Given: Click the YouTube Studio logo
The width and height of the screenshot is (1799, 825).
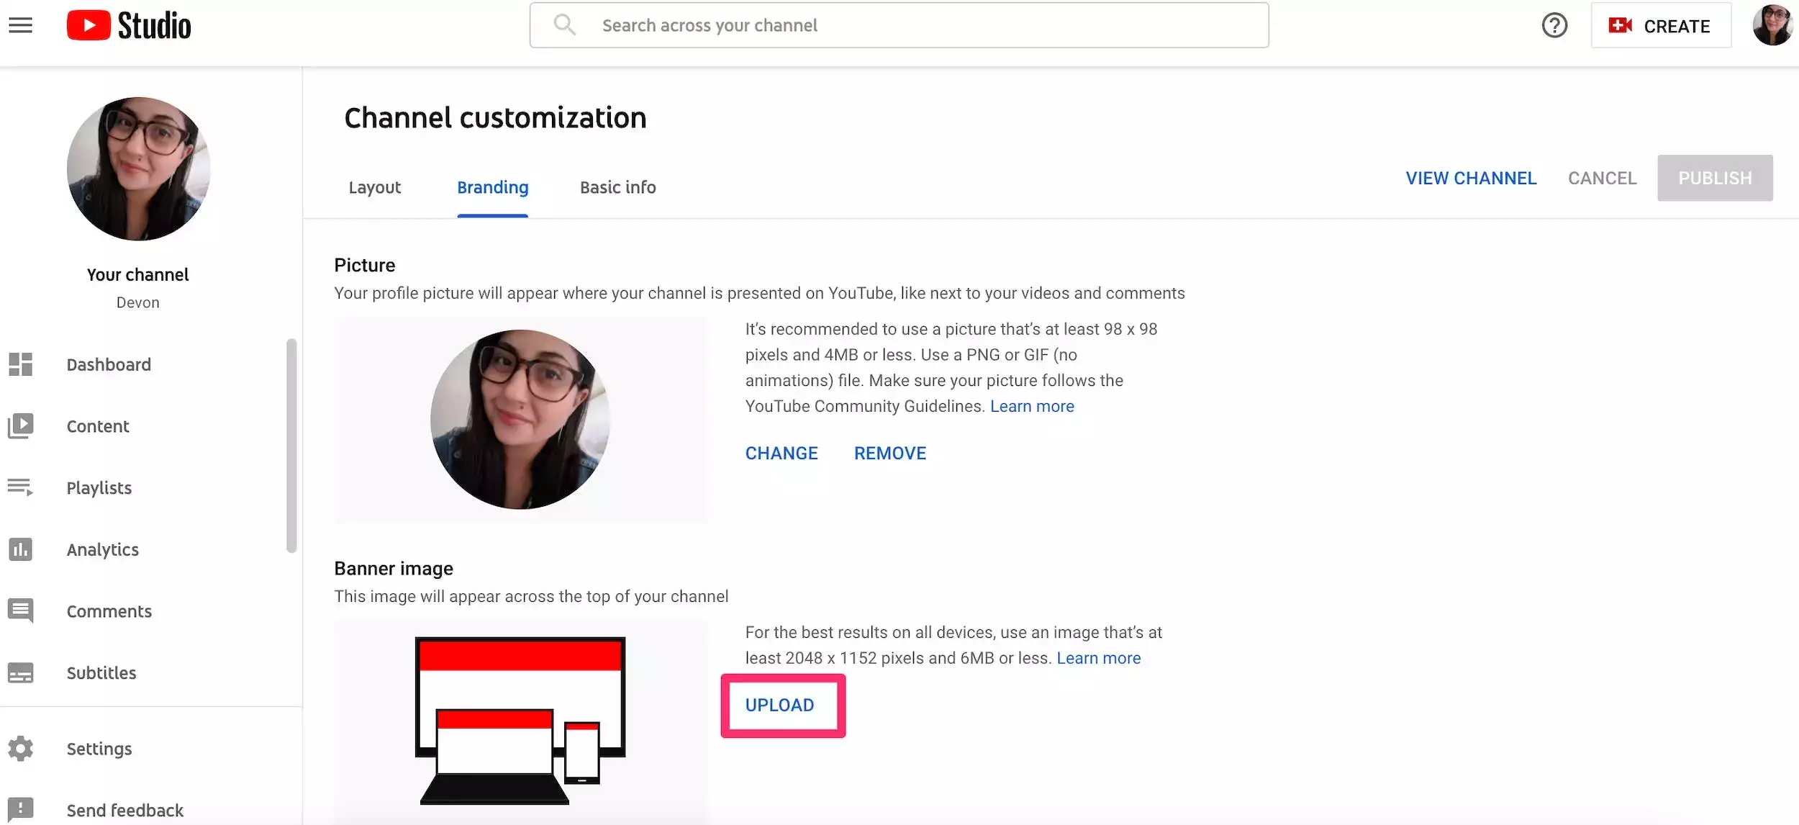Looking at the screenshot, I should coord(129,25).
